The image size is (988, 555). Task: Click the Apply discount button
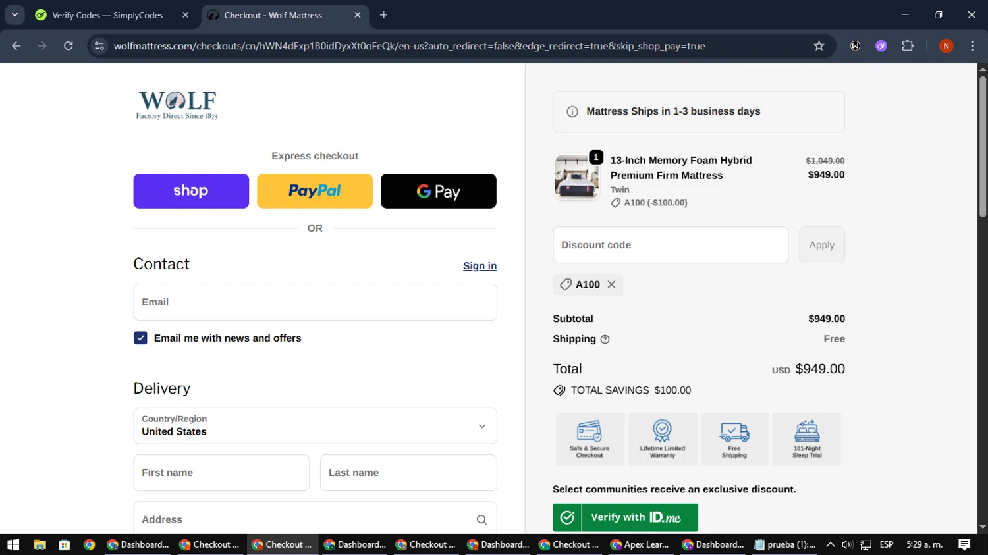click(821, 245)
